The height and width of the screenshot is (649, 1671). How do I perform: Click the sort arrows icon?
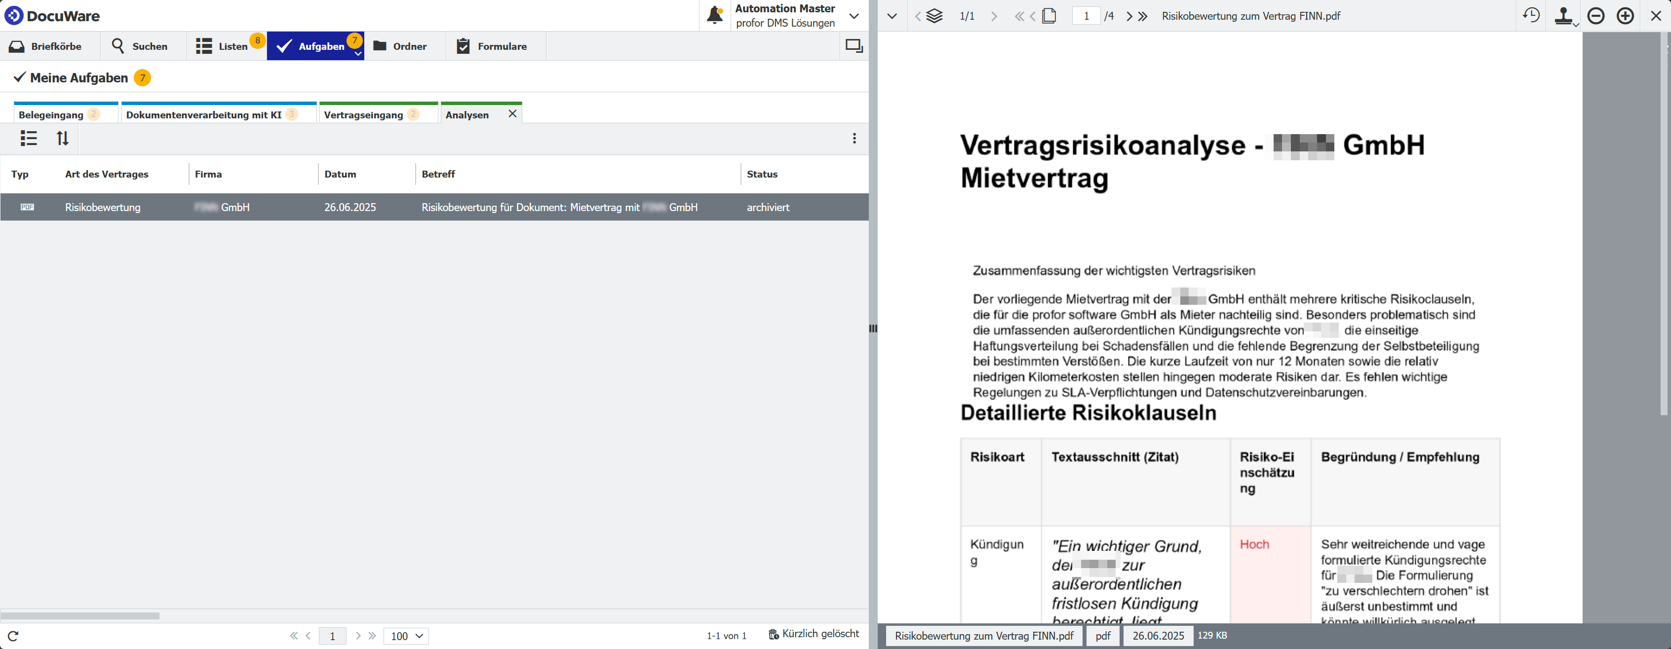pyautogui.click(x=62, y=138)
